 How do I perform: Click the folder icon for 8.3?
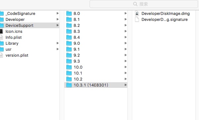coord(69,31)
